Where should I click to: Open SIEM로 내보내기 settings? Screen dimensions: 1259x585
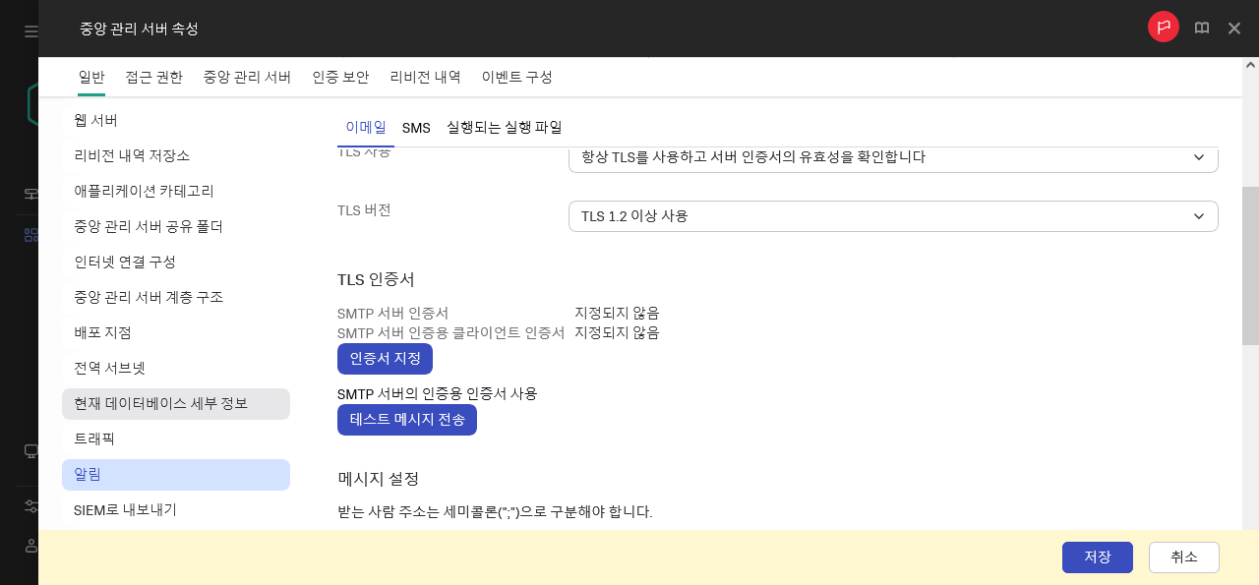pos(126,509)
